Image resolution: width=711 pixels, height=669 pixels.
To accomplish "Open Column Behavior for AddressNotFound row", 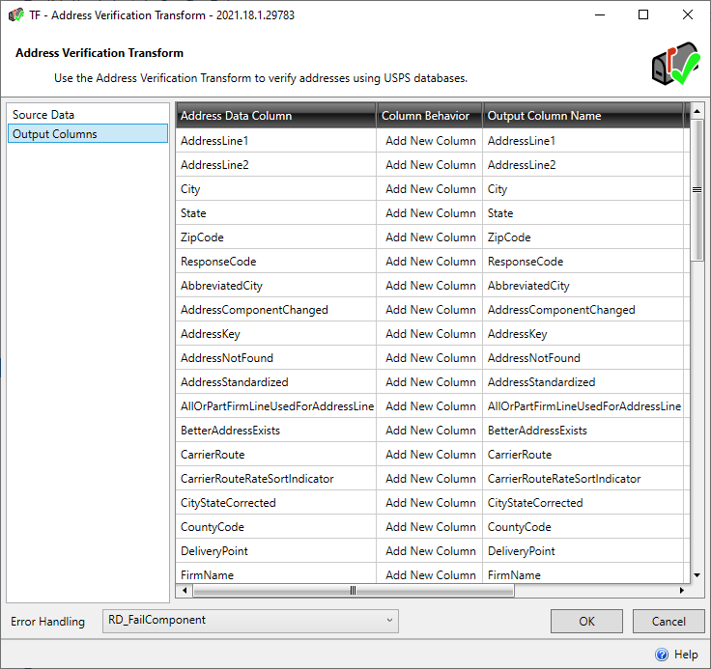I will pos(430,357).
